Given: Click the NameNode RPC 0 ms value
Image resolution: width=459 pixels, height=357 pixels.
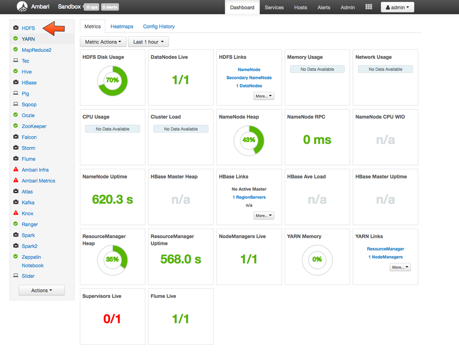Looking at the screenshot, I should 317,139.
